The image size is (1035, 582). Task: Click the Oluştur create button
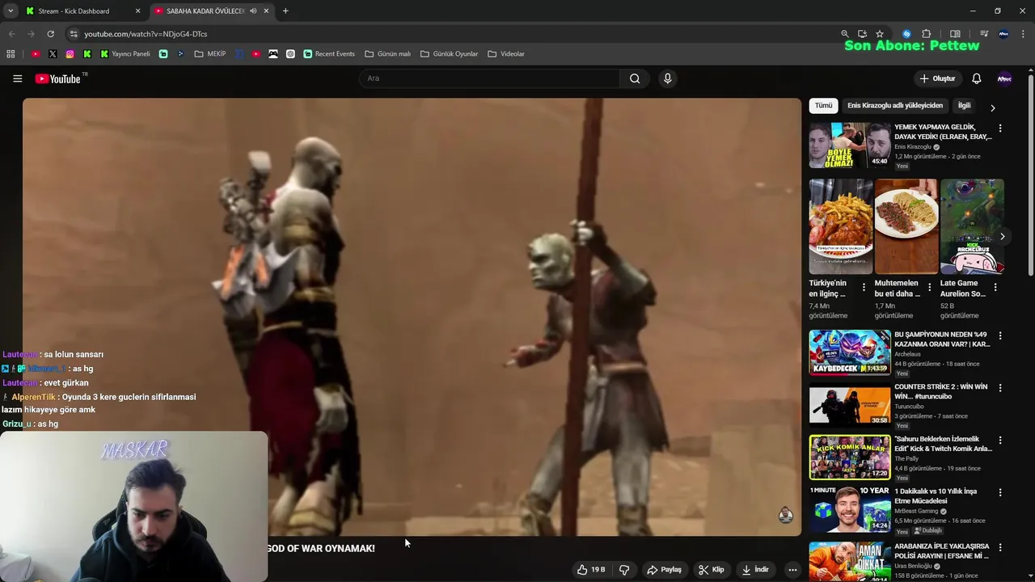point(937,78)
